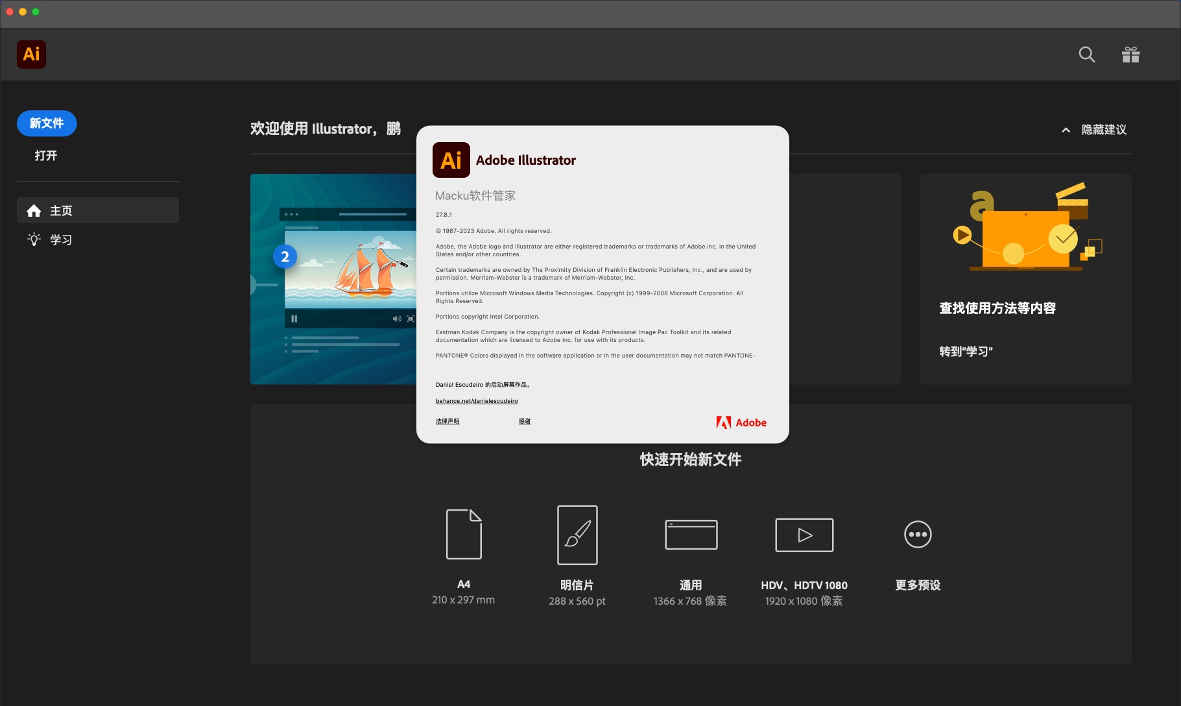Viewport: 1181px width, 706px height.
Task: Choose the HDV、HDTV 1080 video preset
Action: click(804, 535)
